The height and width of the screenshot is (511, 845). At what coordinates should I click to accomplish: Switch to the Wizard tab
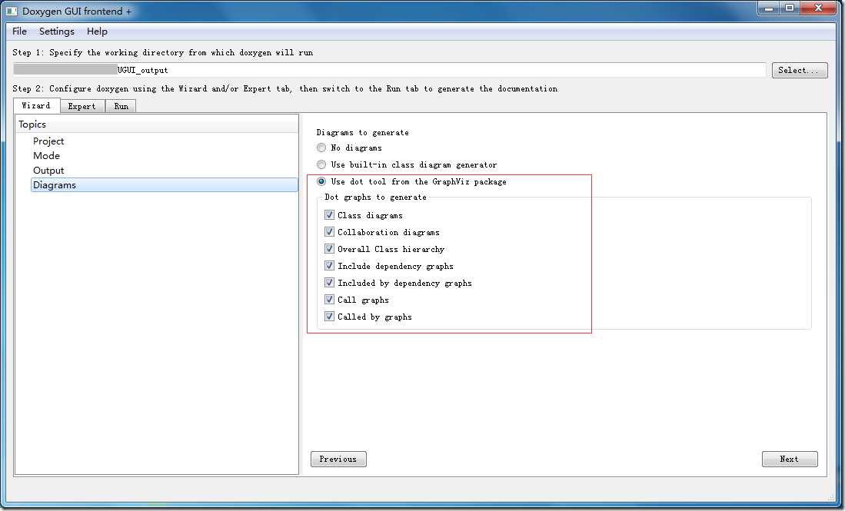coord(37,105)
